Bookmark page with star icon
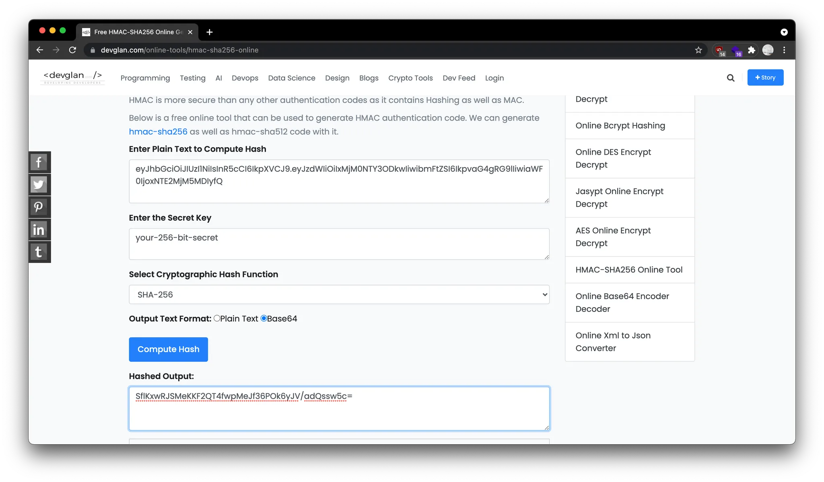 click(x=698, y=50)
